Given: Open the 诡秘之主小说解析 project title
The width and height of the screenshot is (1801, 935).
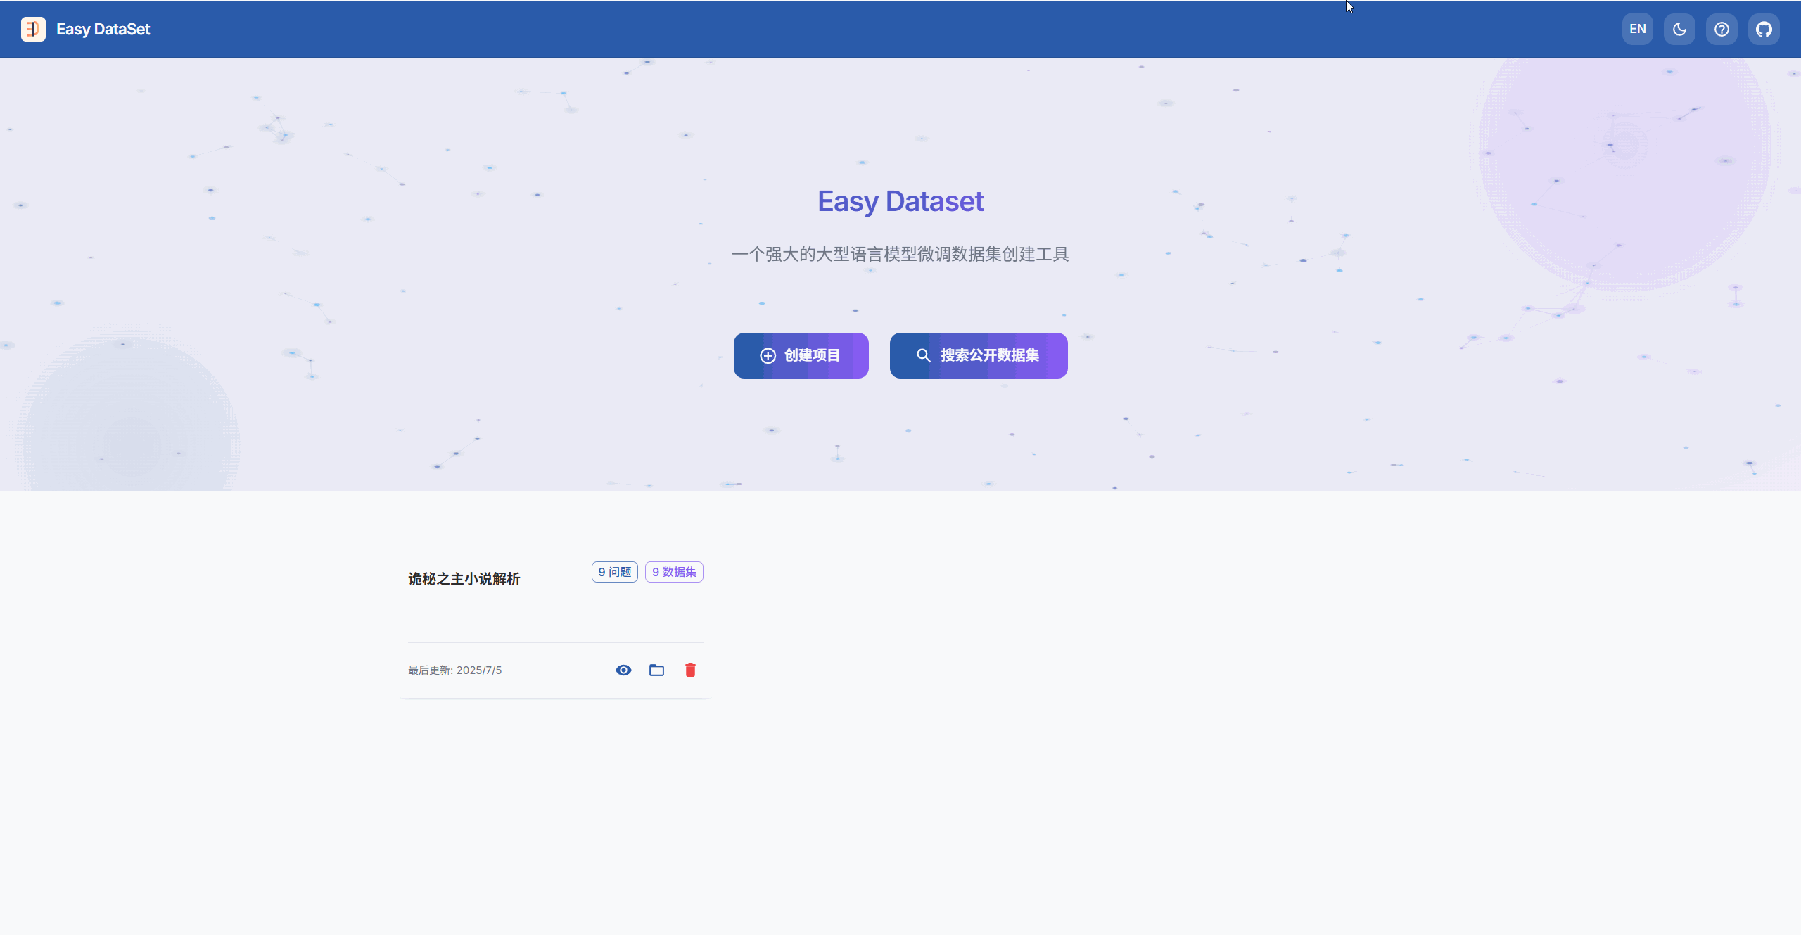Looking at the screenshot, I should pos(464,578).
